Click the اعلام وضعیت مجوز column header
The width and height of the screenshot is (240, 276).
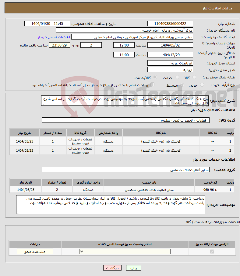click(125, 244)
